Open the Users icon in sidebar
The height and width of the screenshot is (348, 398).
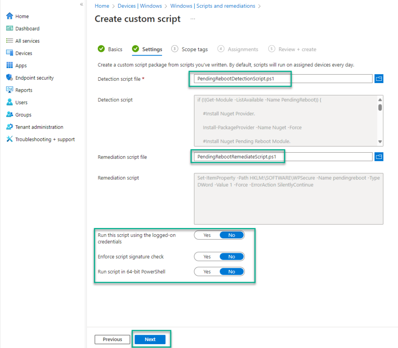click(x=10, y=102)
